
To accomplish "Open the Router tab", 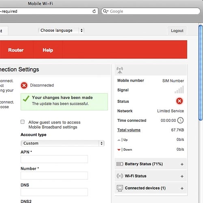I will 16,50.
